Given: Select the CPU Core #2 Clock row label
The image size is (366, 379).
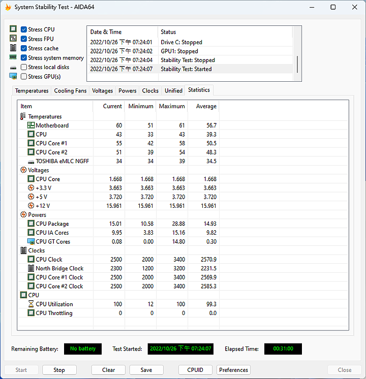Looking at the screenshot, I should pyautogui.click(x=59, y=286).
